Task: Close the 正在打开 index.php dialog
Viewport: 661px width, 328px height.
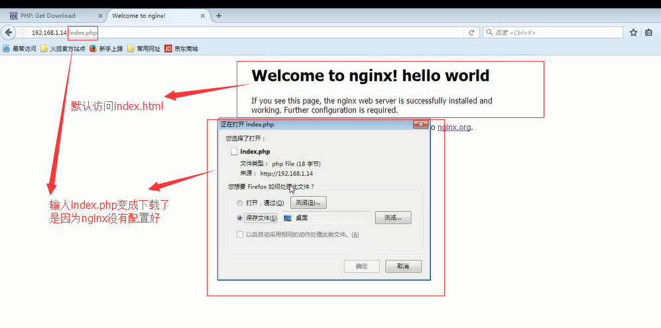Action: click(420, 125)
